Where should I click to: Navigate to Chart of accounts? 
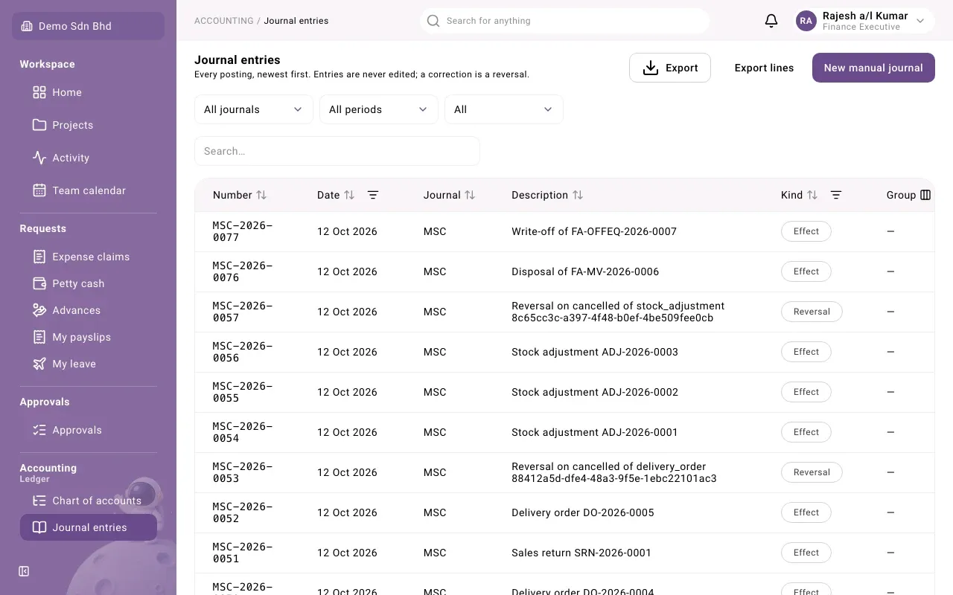[x=89, y=501]
